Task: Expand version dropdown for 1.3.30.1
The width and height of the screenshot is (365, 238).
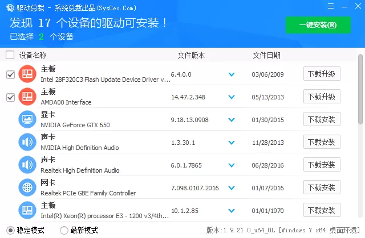Action: (x=232, y=143)
